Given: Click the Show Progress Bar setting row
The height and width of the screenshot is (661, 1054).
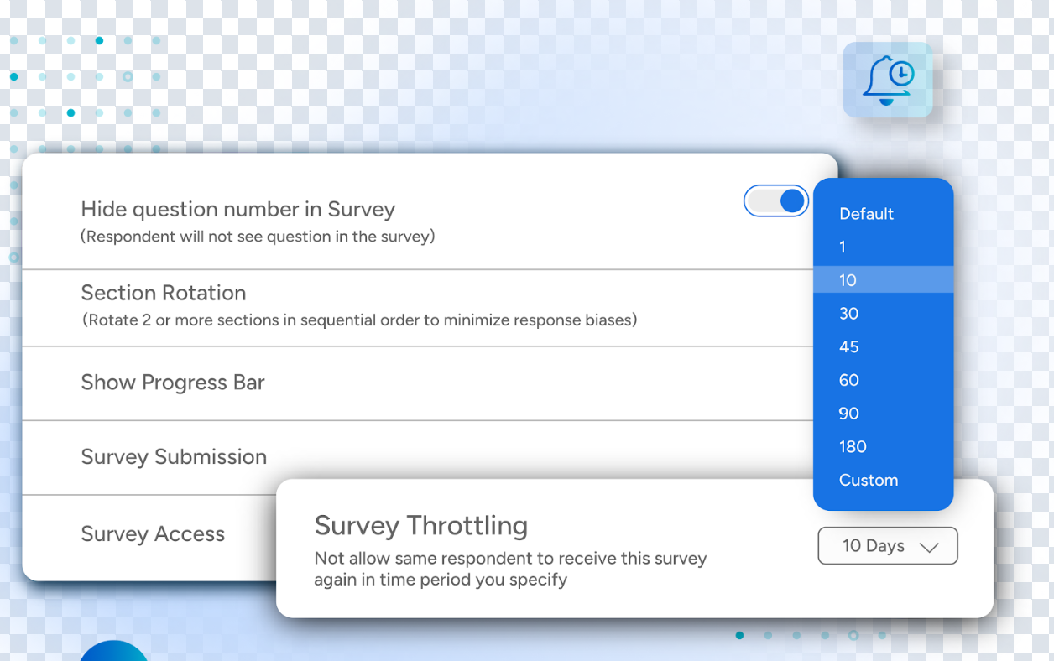Looking at the screenshot, I should tap(173, 383).
